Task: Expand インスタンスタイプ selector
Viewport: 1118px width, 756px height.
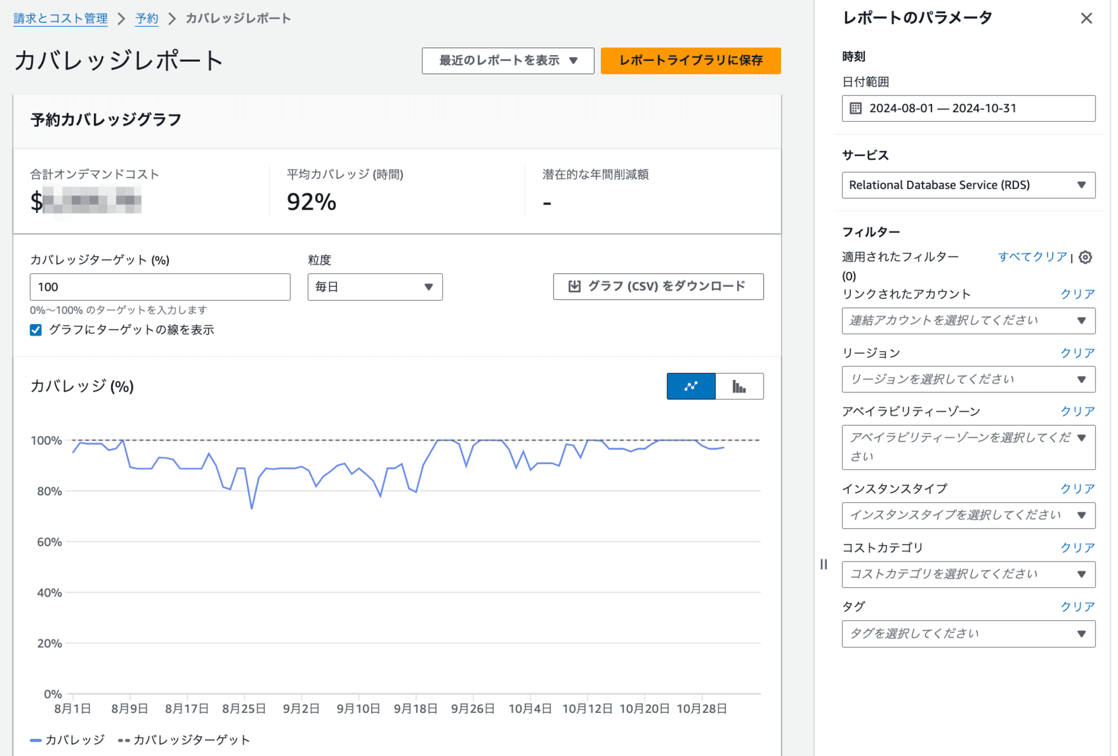Action: point(968,515)
